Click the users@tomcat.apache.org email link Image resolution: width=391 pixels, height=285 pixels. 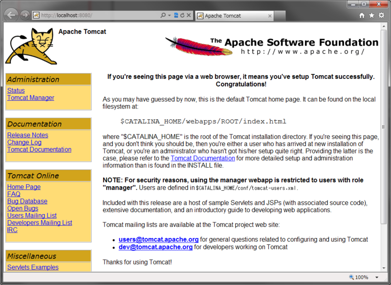tap(158, 240)
